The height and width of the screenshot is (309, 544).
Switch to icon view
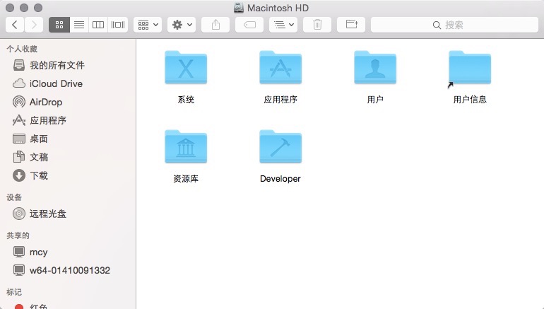click(59, 25)
